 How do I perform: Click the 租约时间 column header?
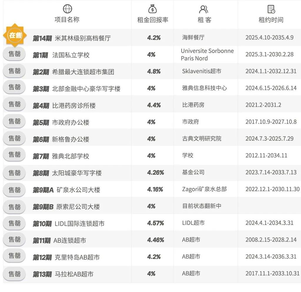[x=271, y=20]
